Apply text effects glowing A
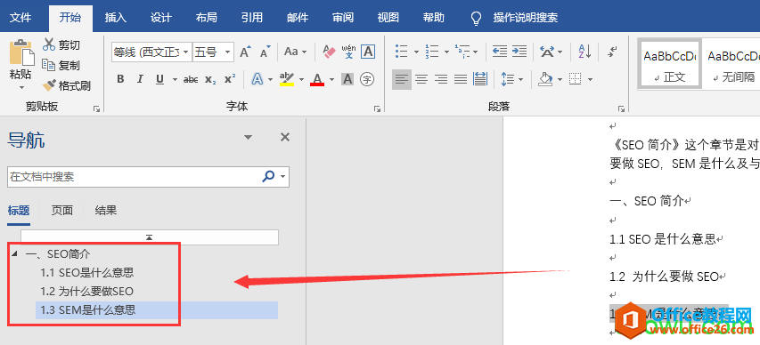760x345 pixels. (x=257, y=79)
